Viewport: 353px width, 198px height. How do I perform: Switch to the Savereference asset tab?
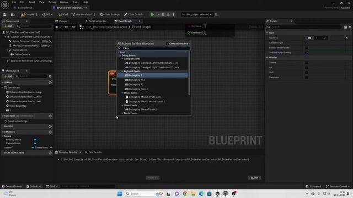[x=25, y=8]
